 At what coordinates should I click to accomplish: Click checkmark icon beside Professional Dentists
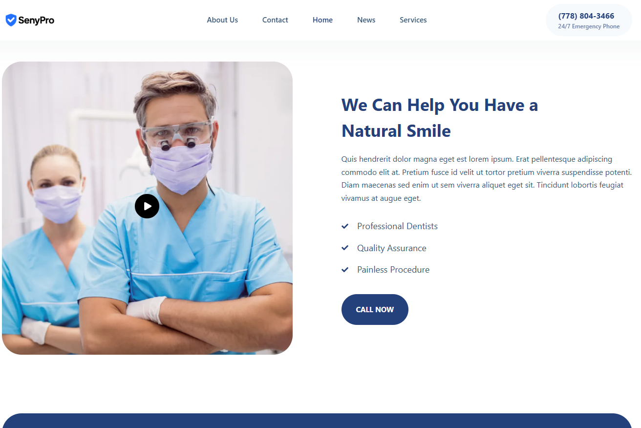345,226
